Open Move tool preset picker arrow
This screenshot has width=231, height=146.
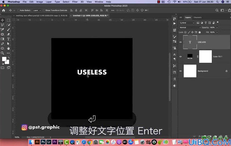(14, 10)
